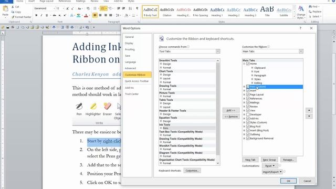Select the Quick Access Toolbar category
The height and width of the screenshot is (189, 336).
(136, 81)
